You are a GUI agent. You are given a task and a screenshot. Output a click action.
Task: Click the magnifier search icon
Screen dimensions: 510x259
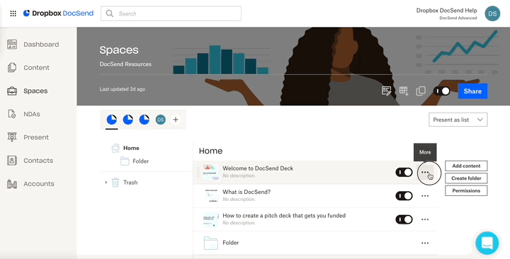coord(110,13)
